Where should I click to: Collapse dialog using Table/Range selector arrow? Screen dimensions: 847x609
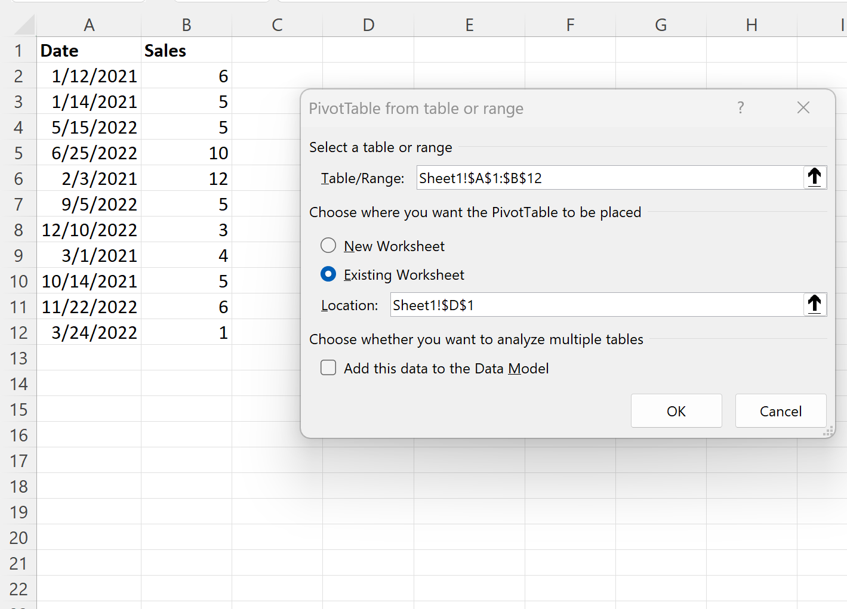coord(815,178)
